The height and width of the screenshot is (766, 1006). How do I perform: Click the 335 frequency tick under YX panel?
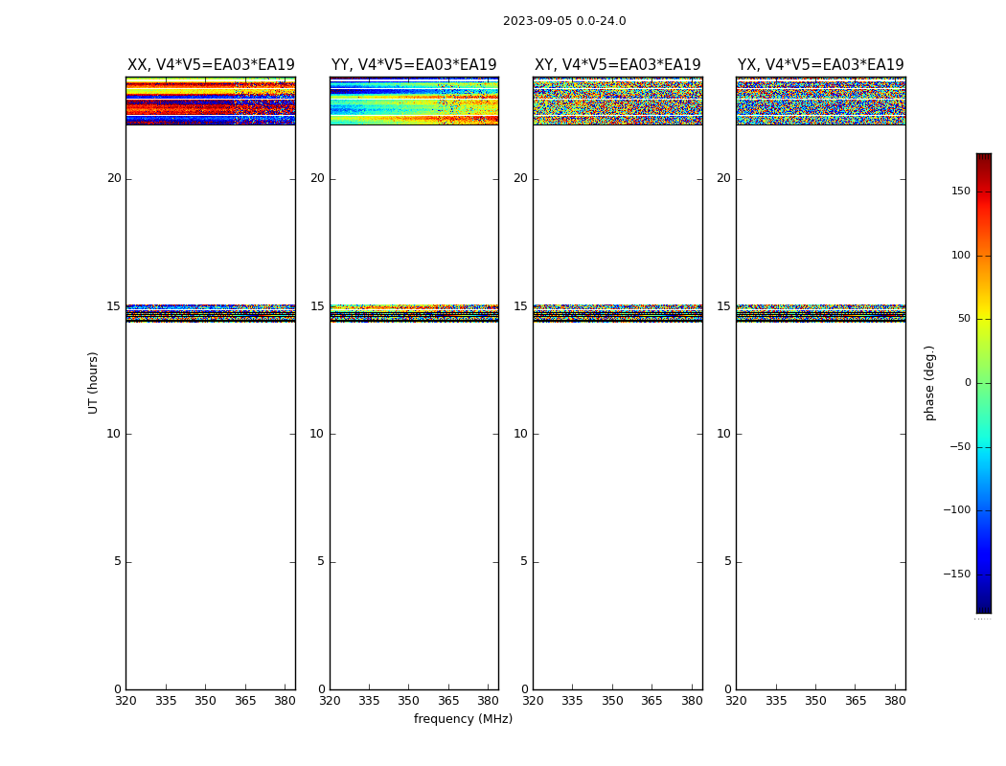point(776,701)
